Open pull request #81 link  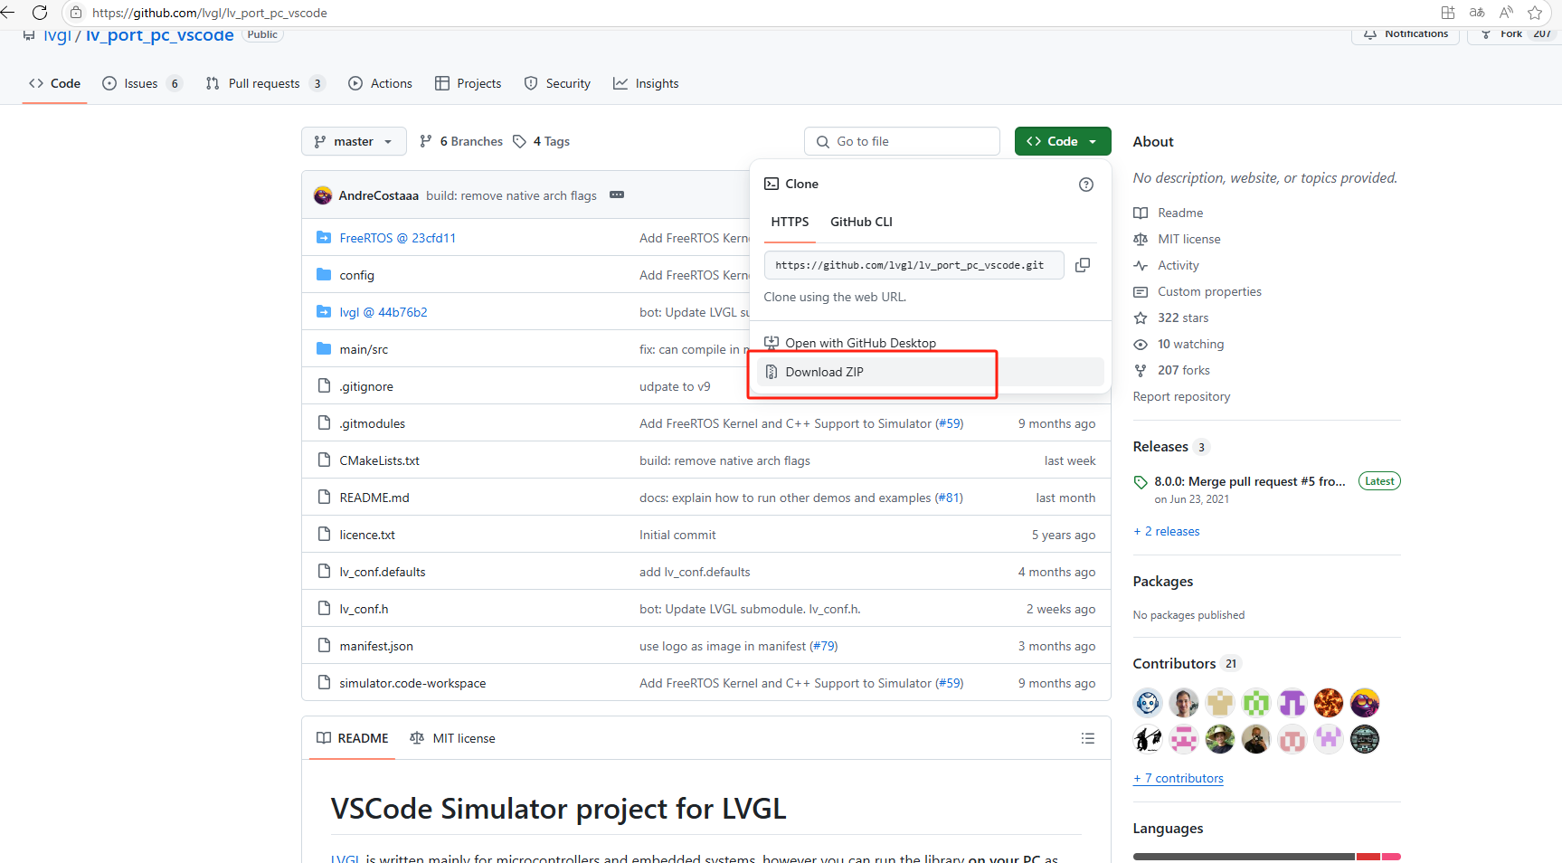(949, 498)
